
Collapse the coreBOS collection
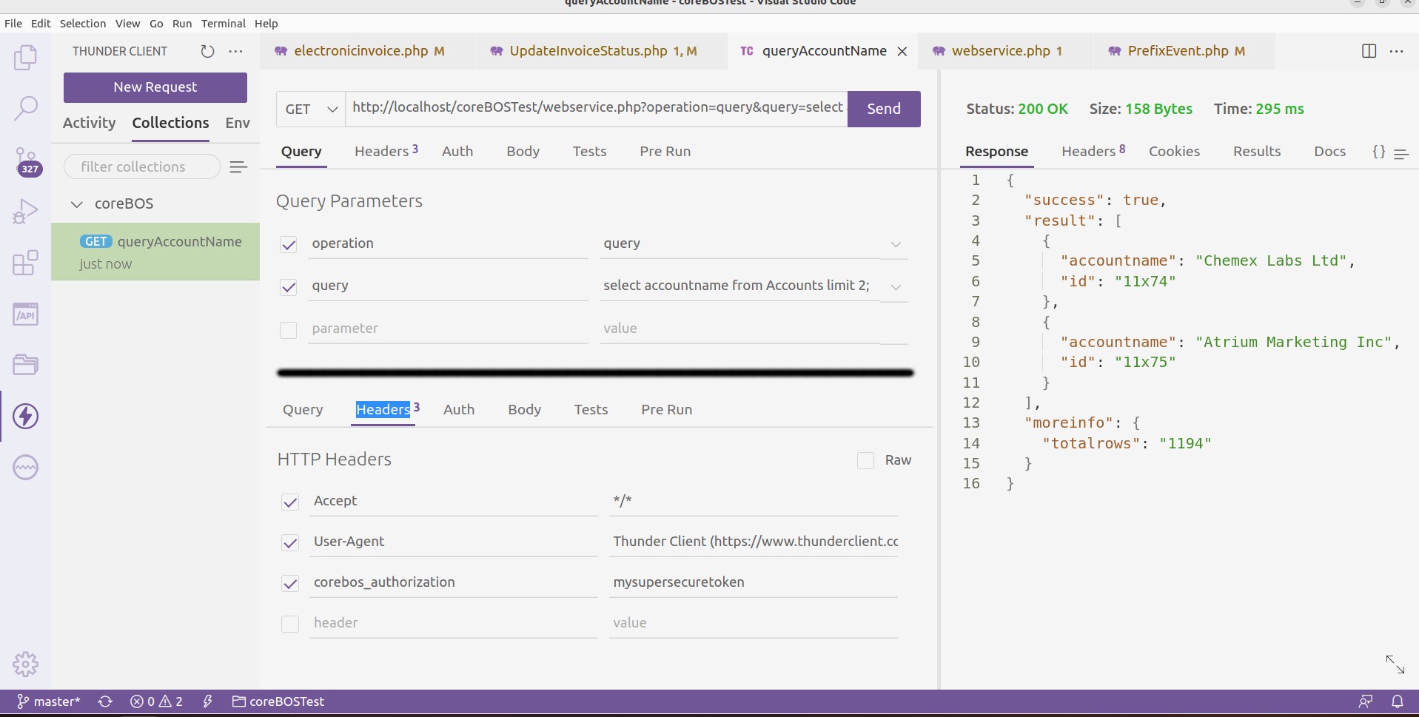pyautogui.click(x=76, y=204)
